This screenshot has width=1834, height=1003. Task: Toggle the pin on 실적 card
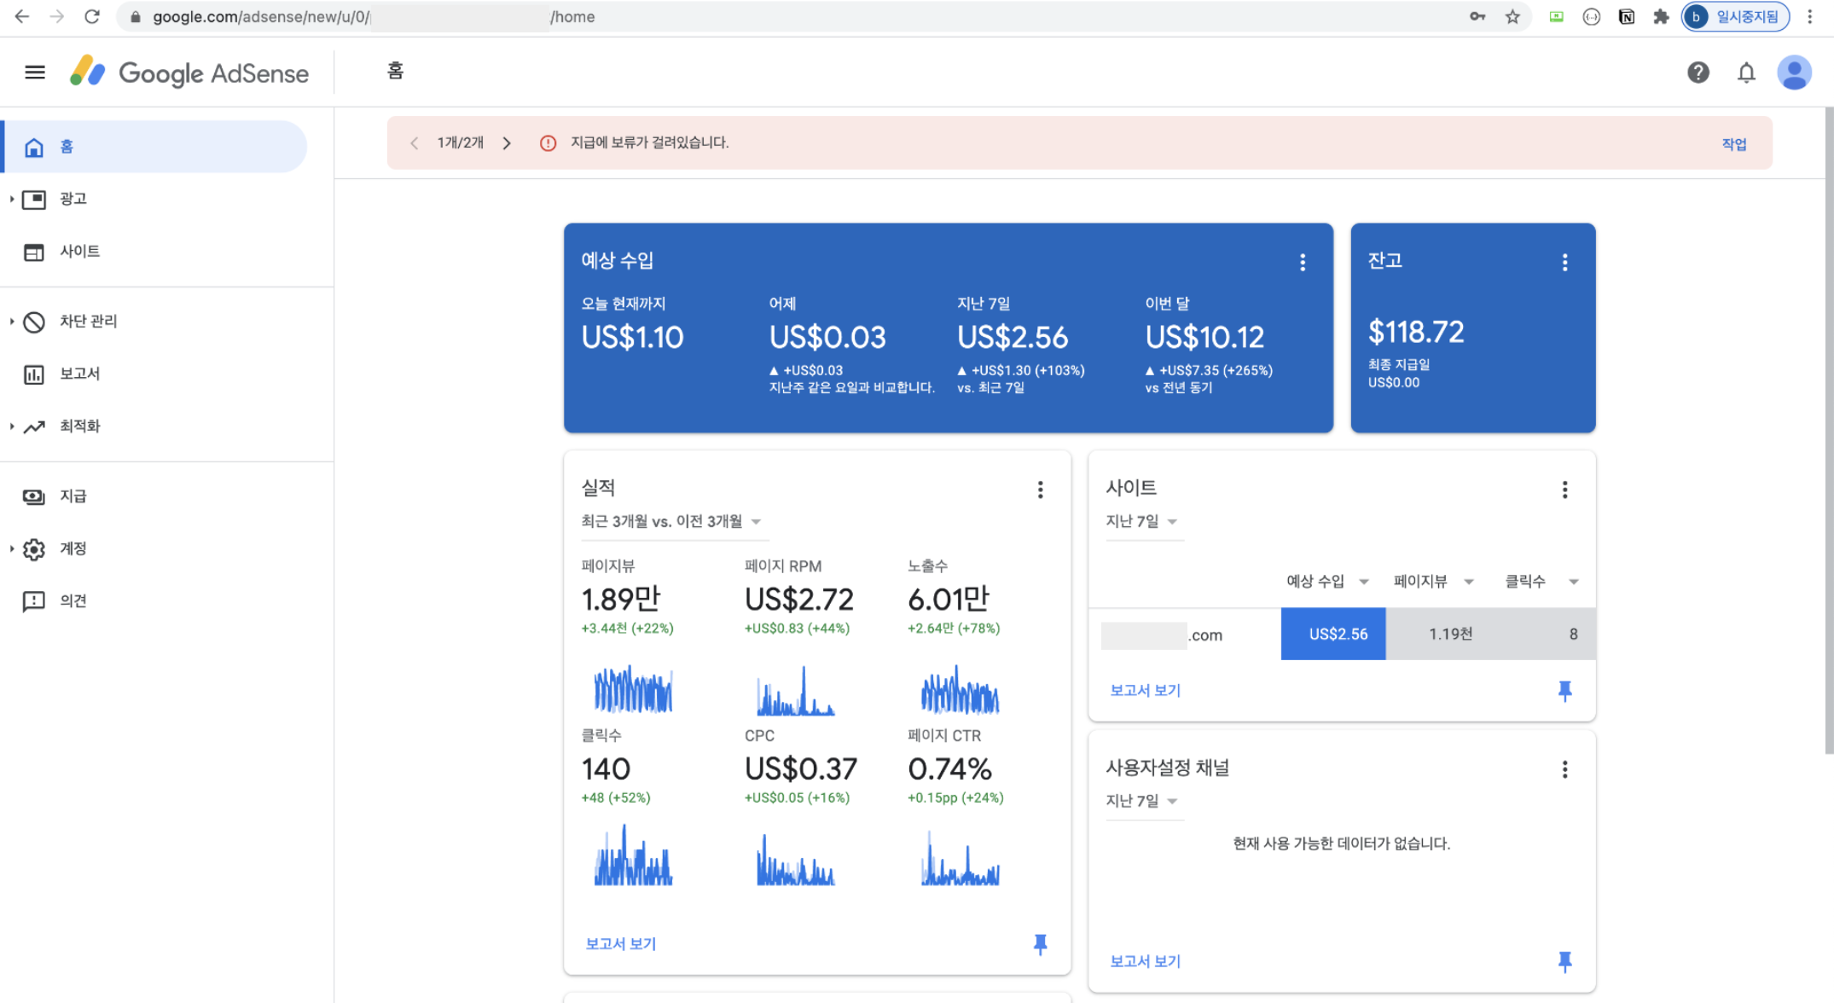[1040, 943]
